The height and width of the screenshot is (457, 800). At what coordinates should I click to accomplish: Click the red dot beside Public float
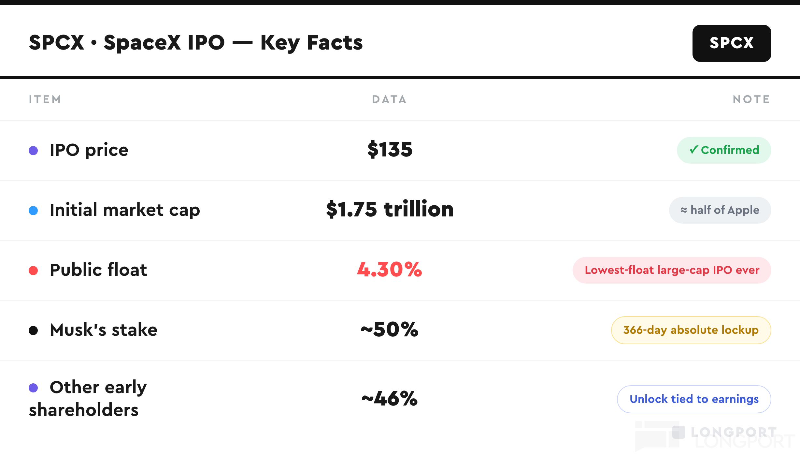coord(33,270)
